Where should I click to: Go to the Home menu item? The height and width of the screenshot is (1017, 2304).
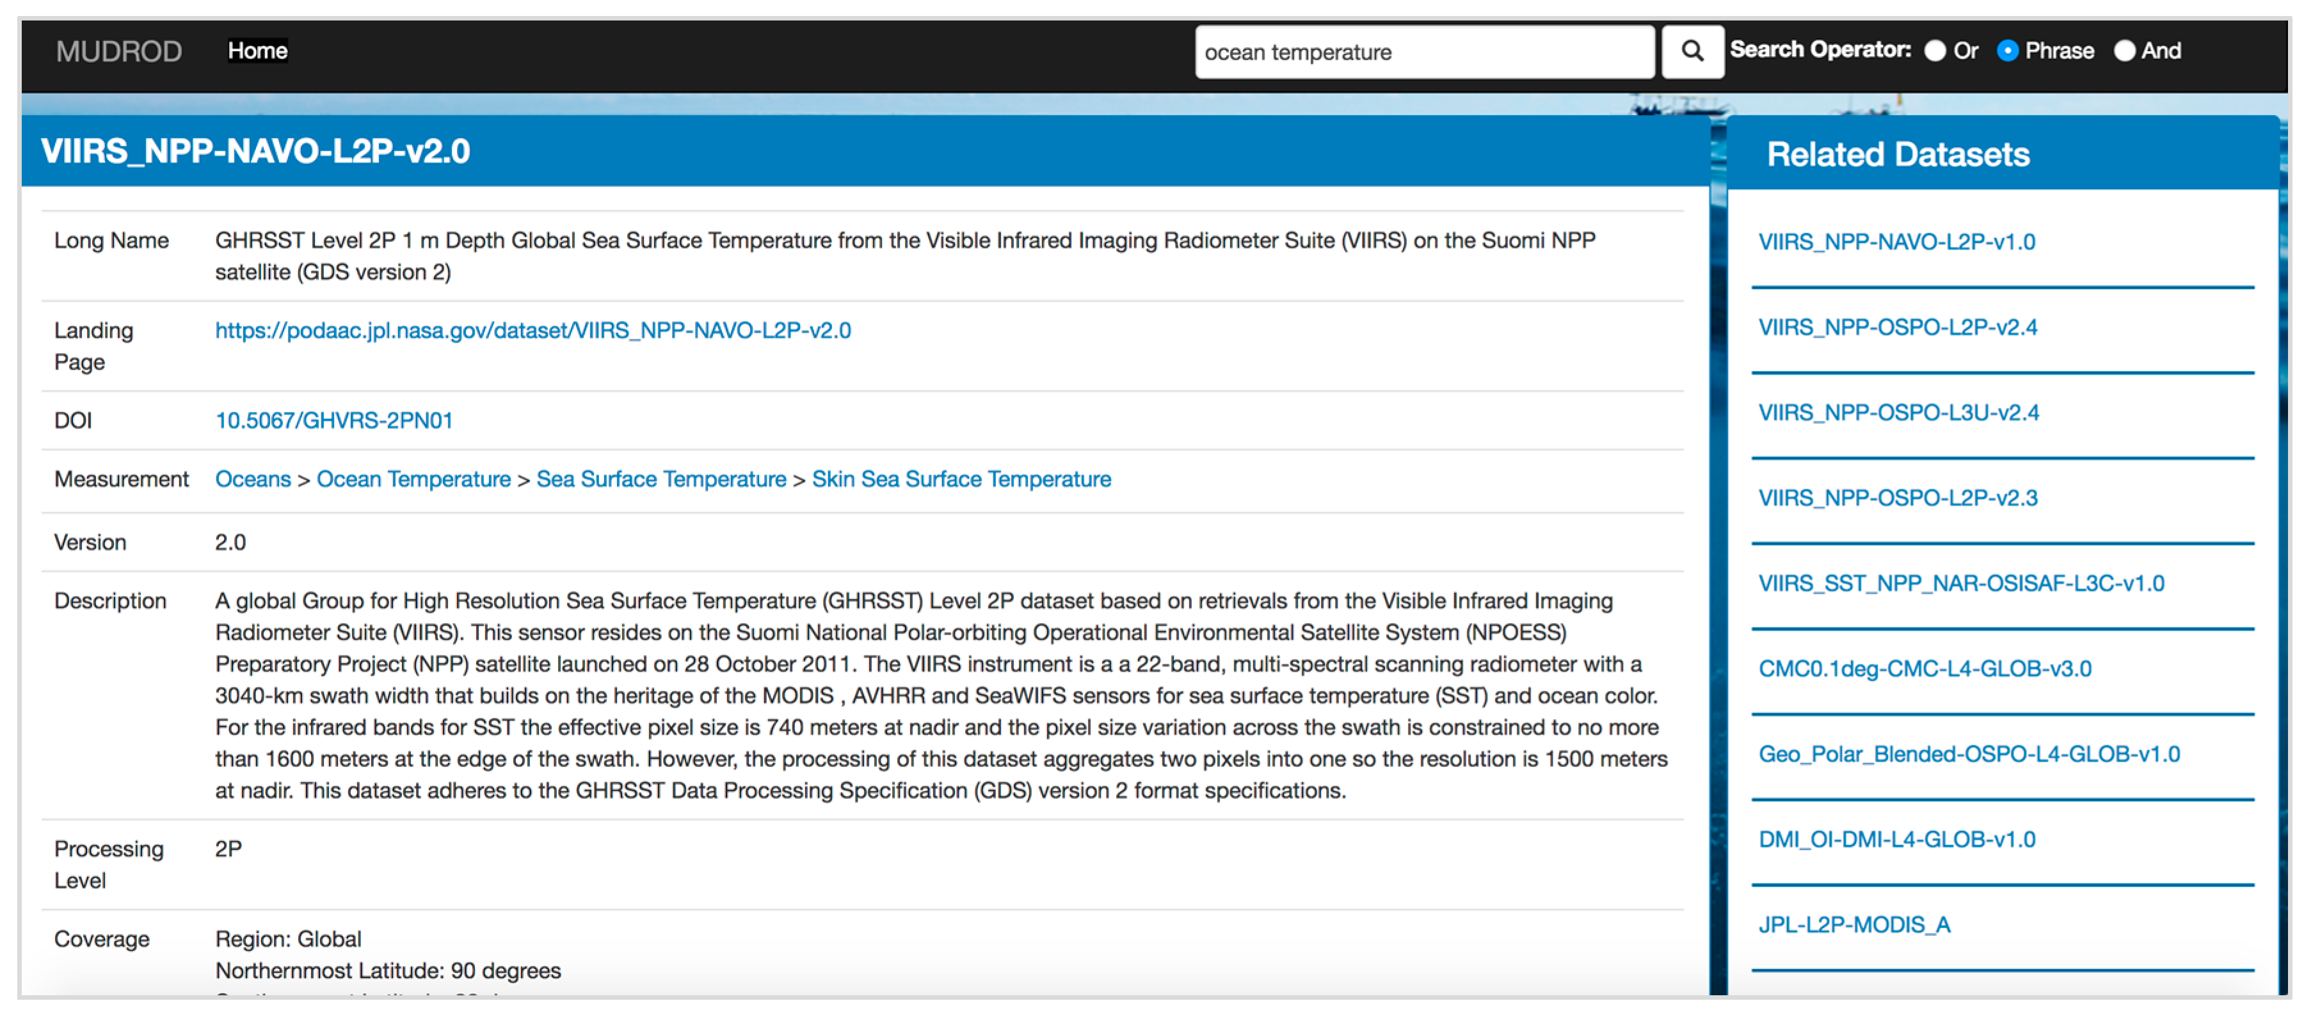[257, 51]
